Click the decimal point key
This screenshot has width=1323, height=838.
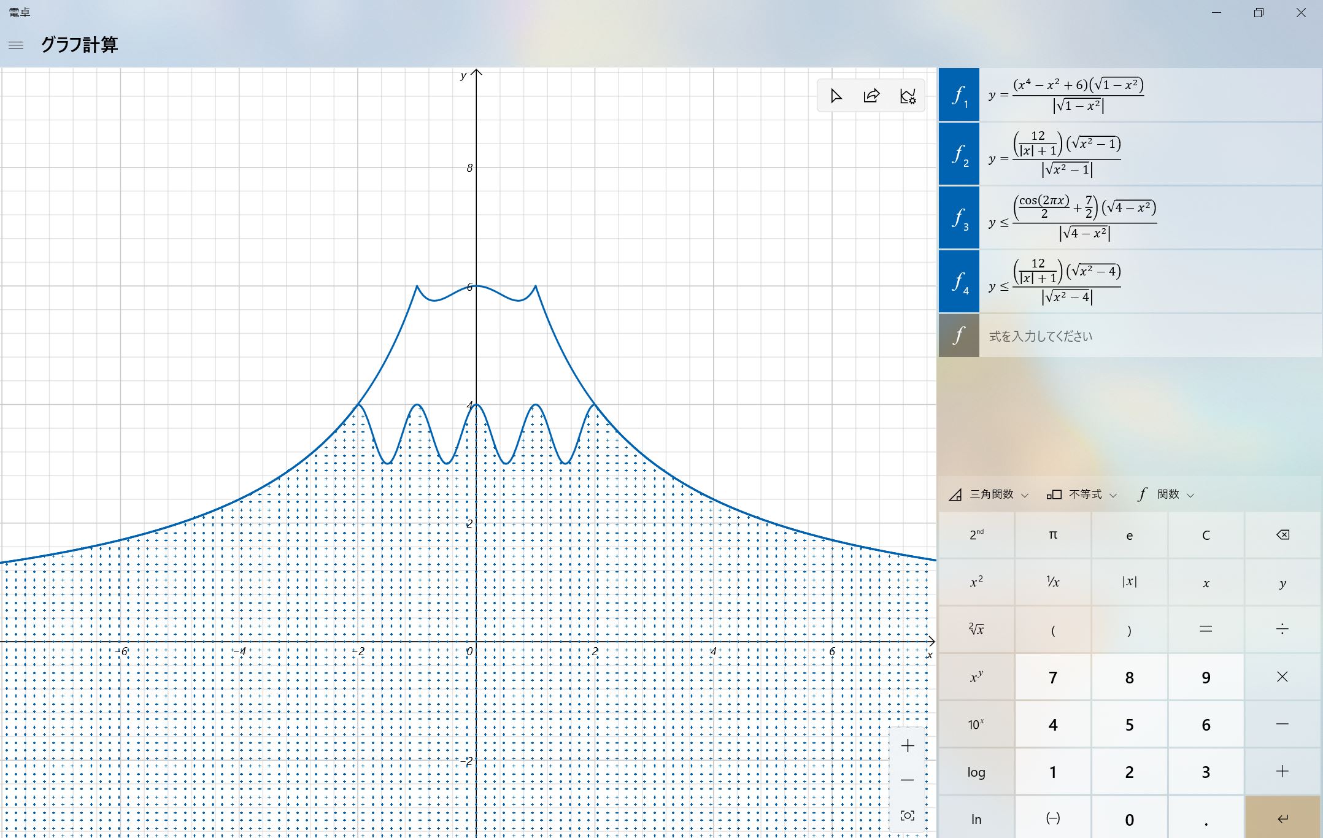click(1206, 818)
